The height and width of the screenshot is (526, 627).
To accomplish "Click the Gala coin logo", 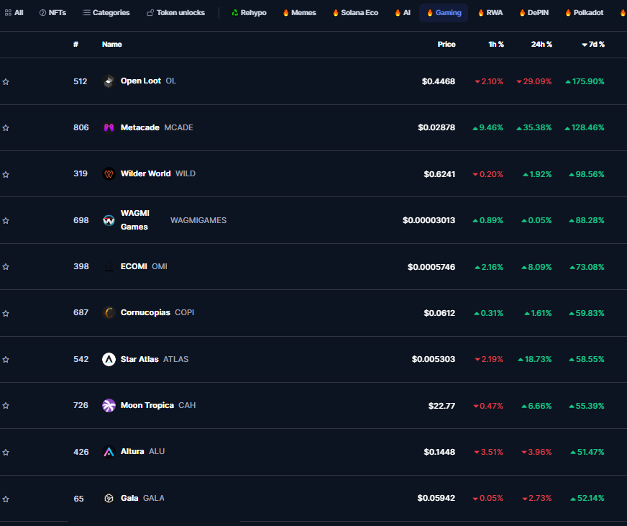I will point(109,498).
